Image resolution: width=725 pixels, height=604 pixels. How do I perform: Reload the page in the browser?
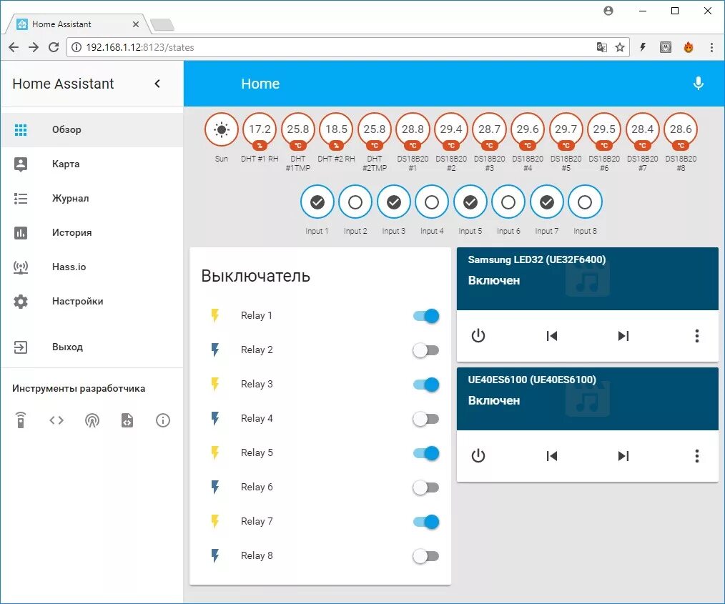(54, 47)
